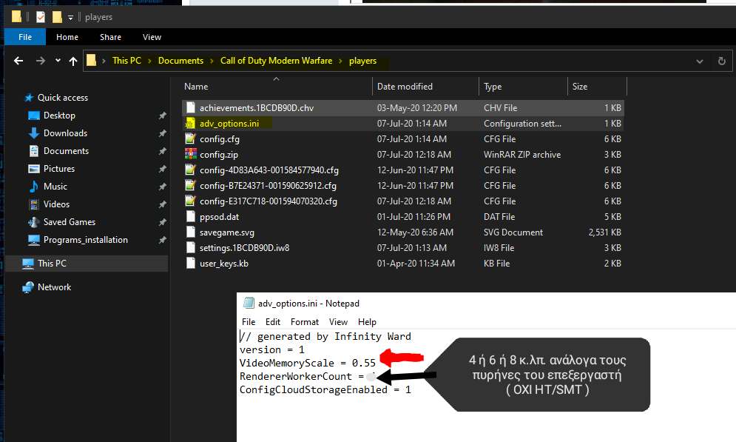Open the recent locations dropdown arrow
The image size is (736, 442).
click(58, 61)
